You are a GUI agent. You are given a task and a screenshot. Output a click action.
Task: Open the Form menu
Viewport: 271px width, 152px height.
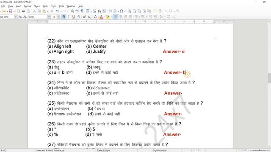point(53,6)
